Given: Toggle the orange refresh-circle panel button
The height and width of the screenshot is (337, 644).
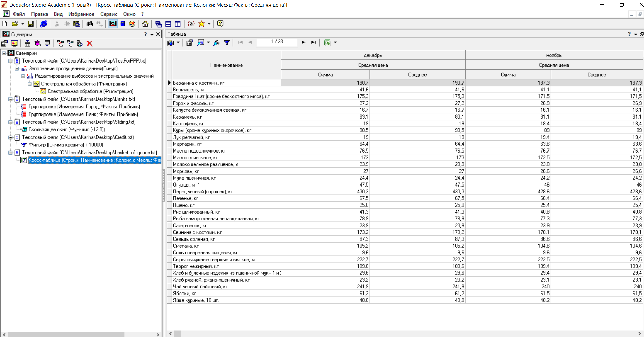Looking at the screenshot, I should (x=132, y=24).
